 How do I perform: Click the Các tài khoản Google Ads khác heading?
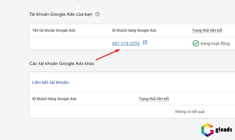click(x=62, y=63)
